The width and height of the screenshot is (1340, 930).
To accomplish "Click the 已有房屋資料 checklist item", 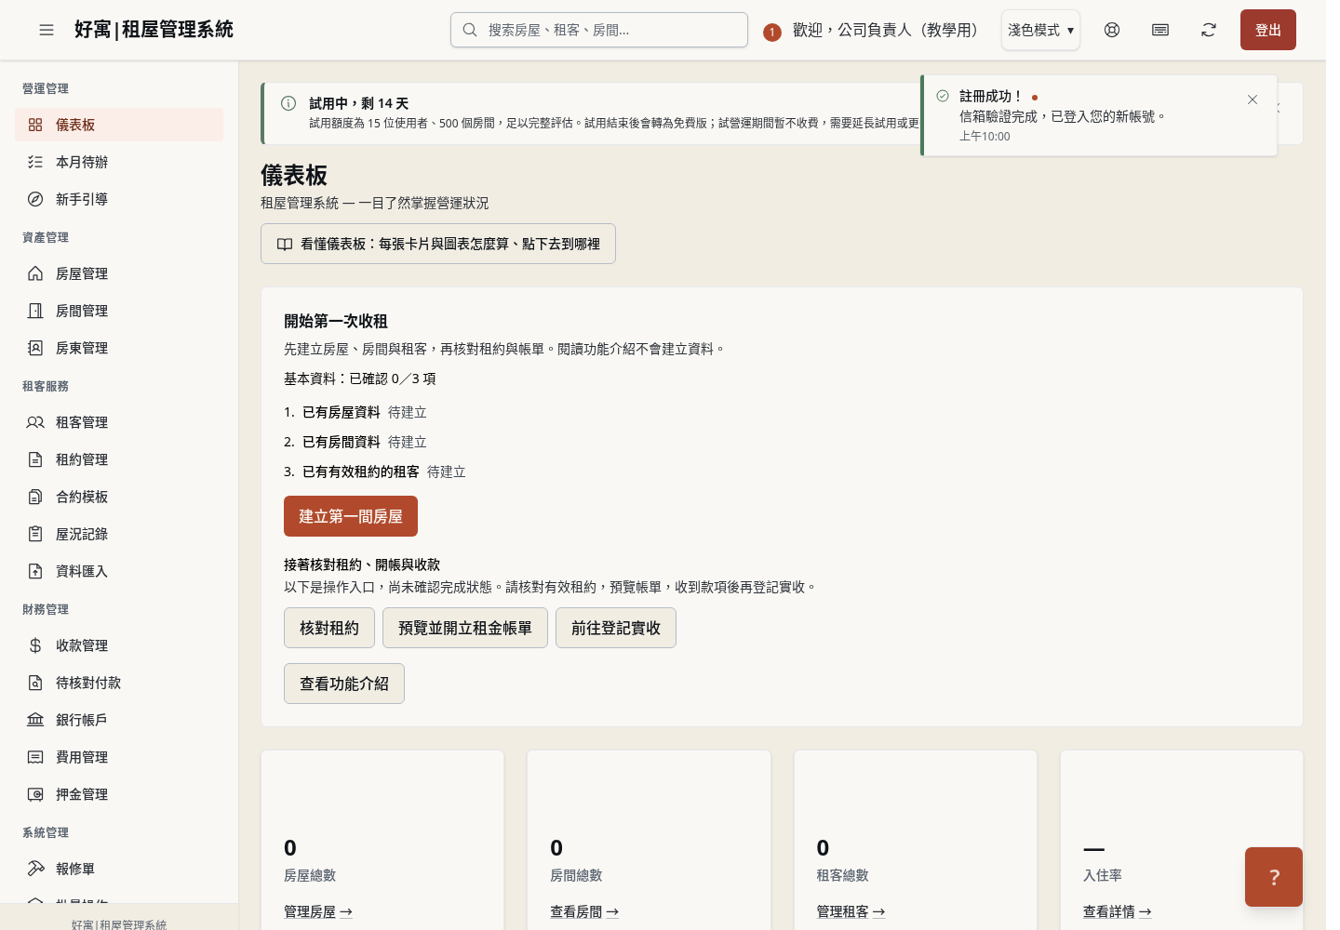I will pyautogui.click(x=342, y=412).
